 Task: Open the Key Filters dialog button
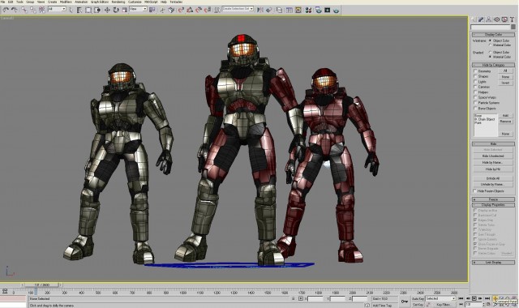[444, 305]
